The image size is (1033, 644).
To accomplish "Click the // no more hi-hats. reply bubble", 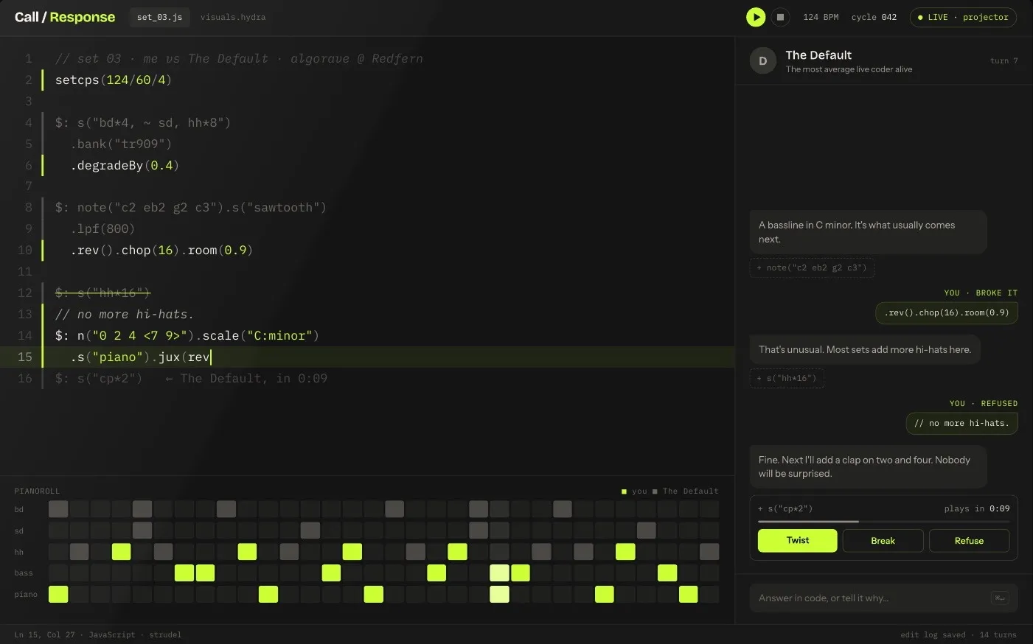I will click(x=961, y=424).
